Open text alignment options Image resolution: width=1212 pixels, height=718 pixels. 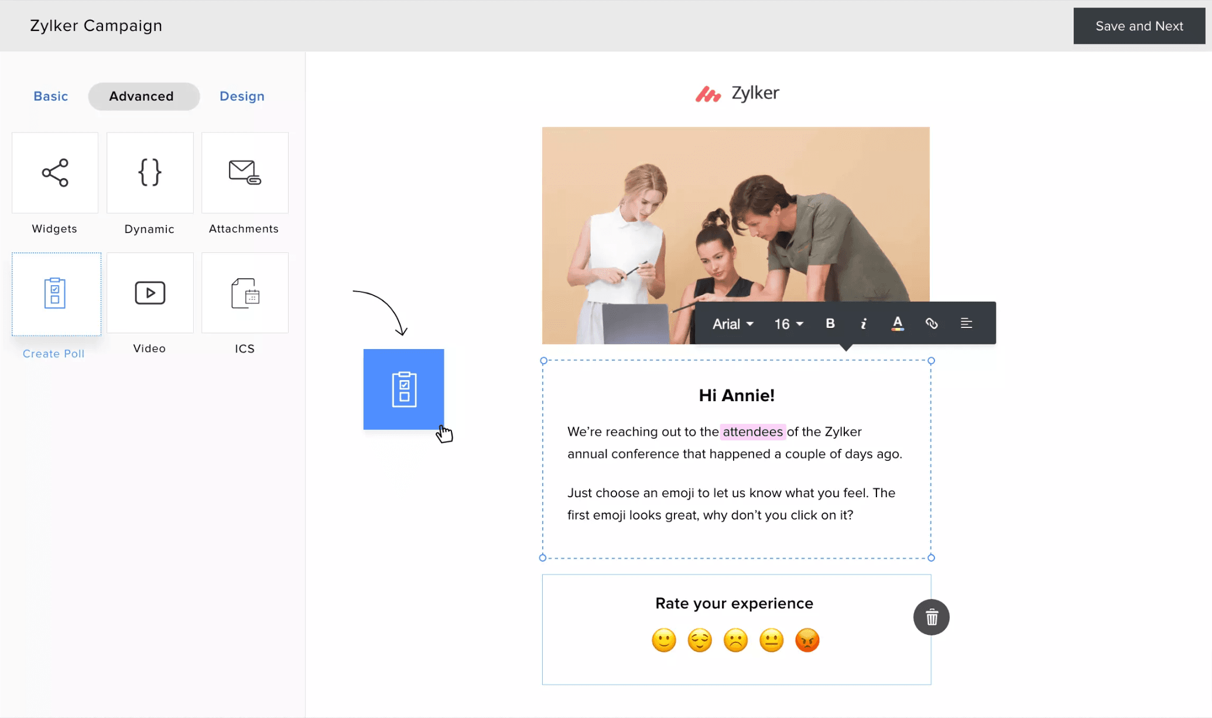pyautogui.click(x=966, y=323)
